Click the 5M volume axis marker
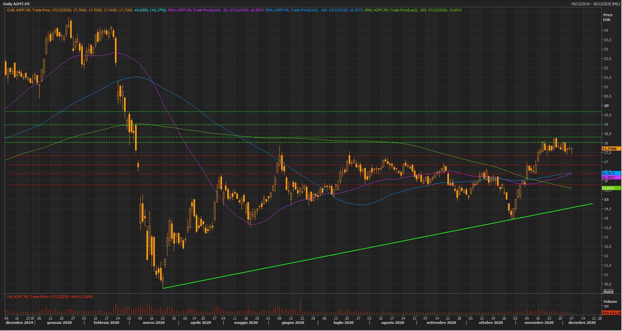622x331 pixels. 606,306
